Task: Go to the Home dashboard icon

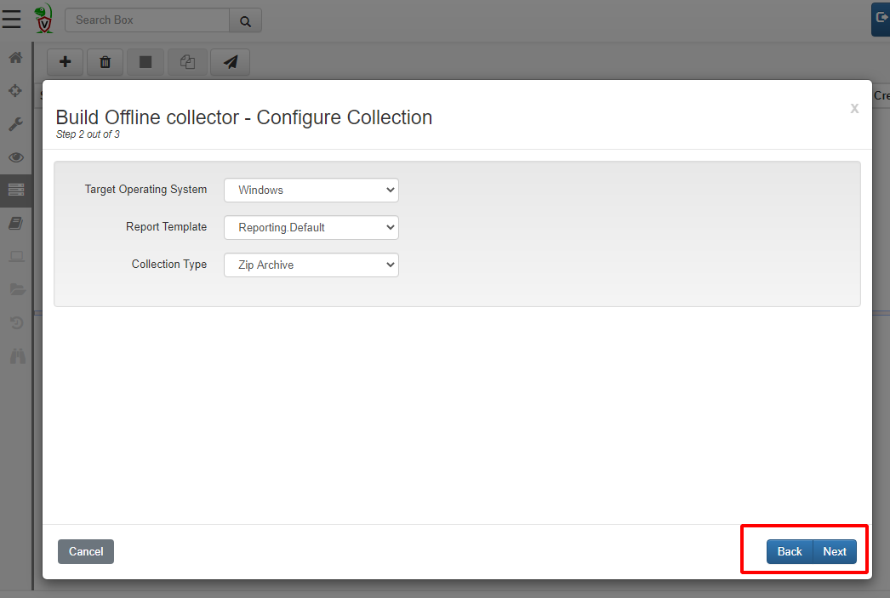Action: click(15, 59)
